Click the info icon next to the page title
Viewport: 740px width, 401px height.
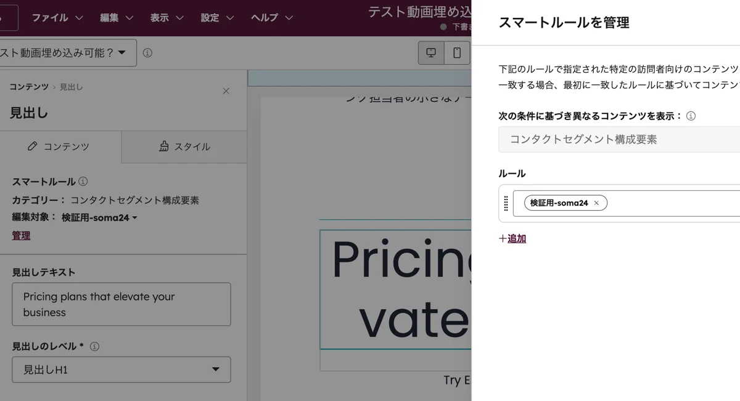tap(147, 53)
